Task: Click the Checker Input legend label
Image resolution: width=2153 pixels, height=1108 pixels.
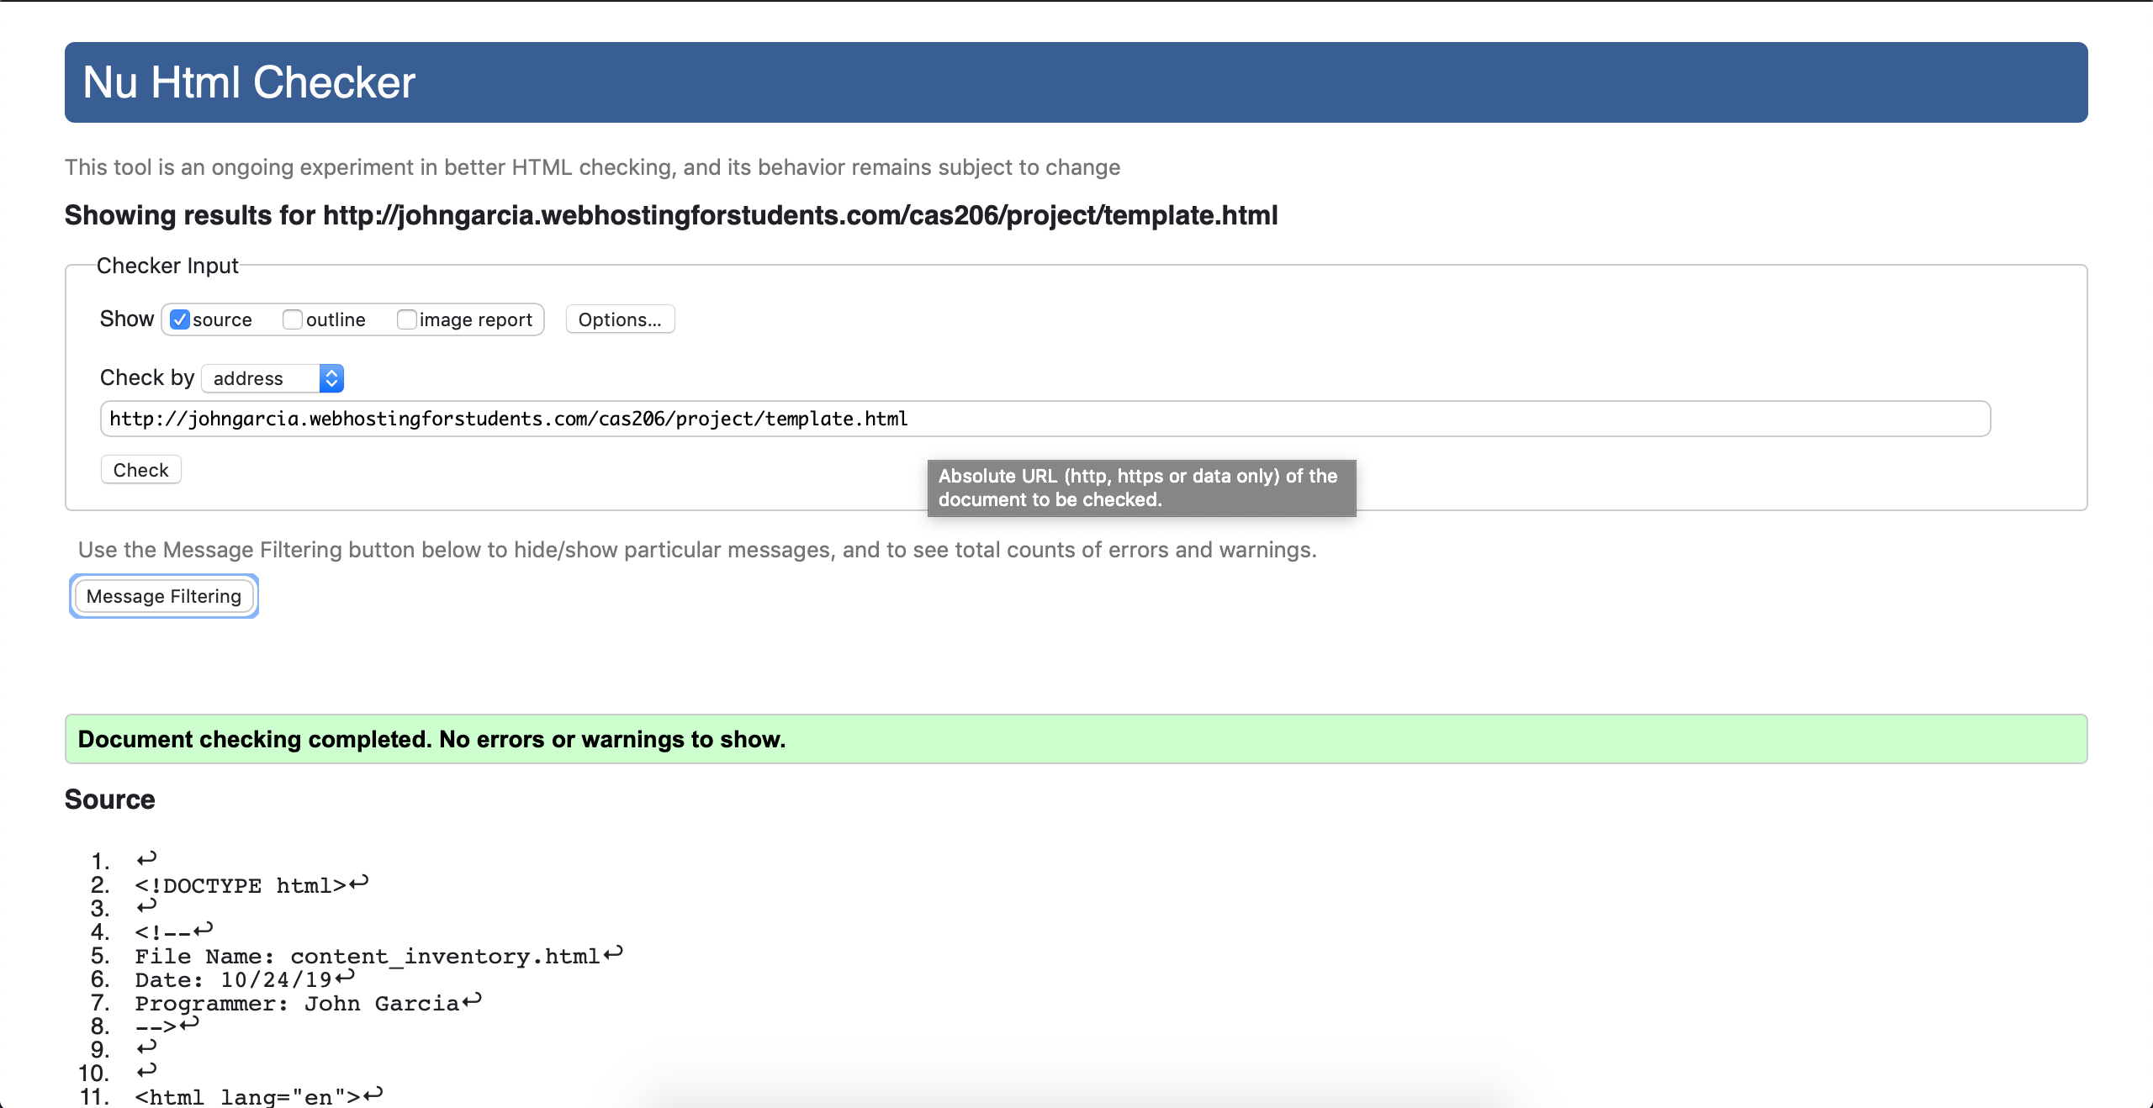Action: [x=167, y=266]
